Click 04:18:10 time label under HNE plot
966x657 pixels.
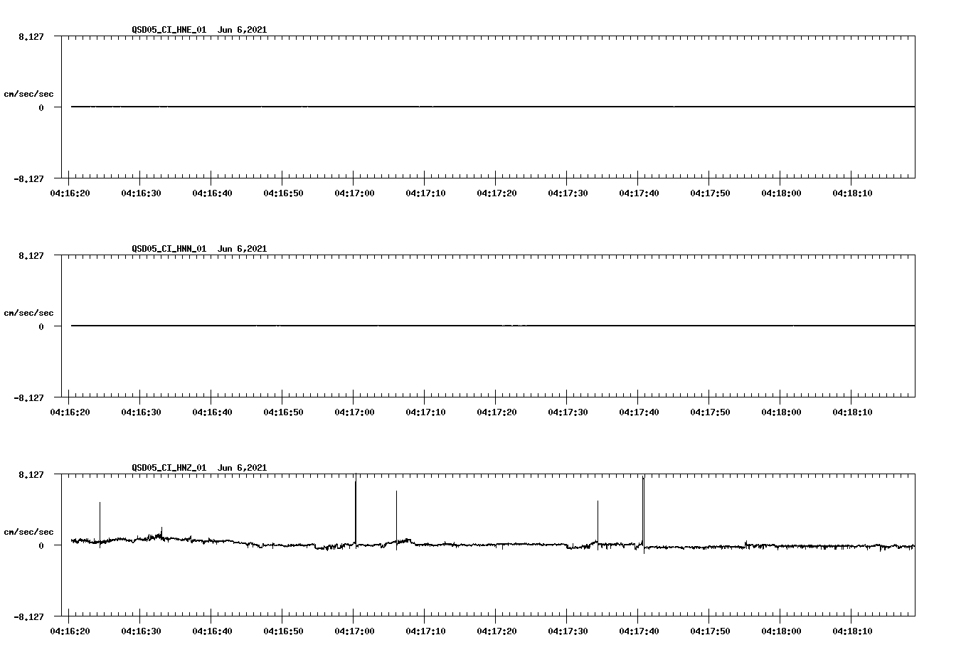pos(852,193)
